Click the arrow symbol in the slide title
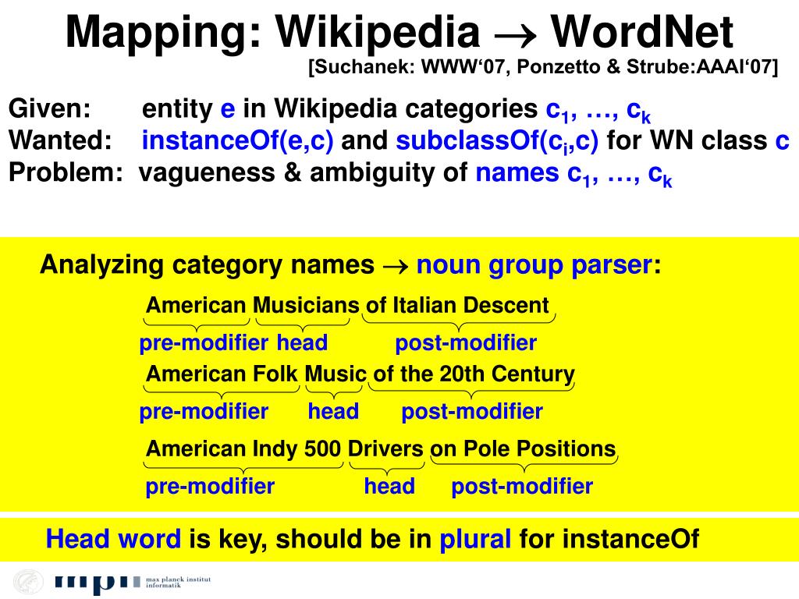Screen dimensions: 799x599 coord(515,34)
